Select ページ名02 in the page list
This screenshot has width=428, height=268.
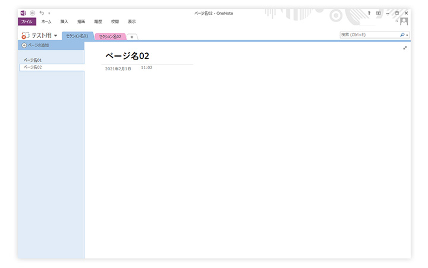click(52, 67)
